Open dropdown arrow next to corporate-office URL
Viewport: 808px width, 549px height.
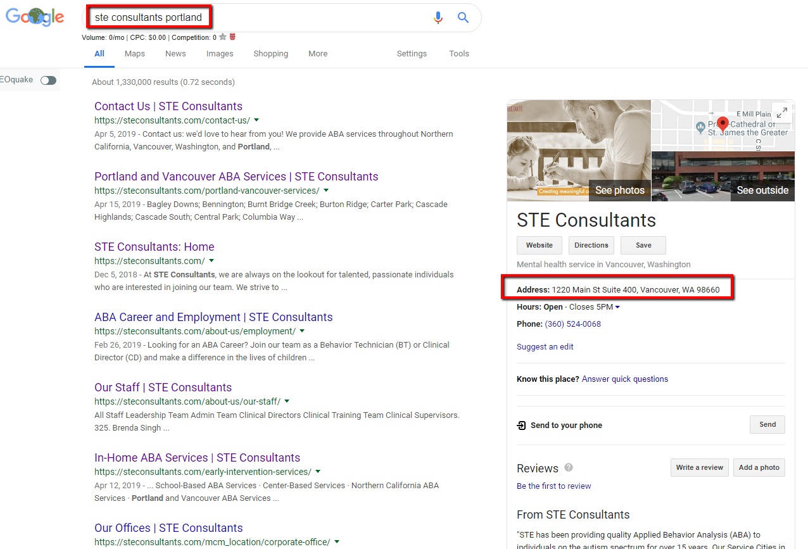337,541
